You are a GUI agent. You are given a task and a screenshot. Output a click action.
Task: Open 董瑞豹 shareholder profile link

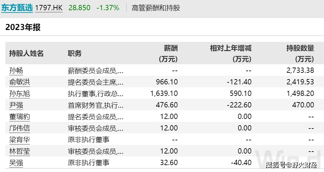(19, 117)
